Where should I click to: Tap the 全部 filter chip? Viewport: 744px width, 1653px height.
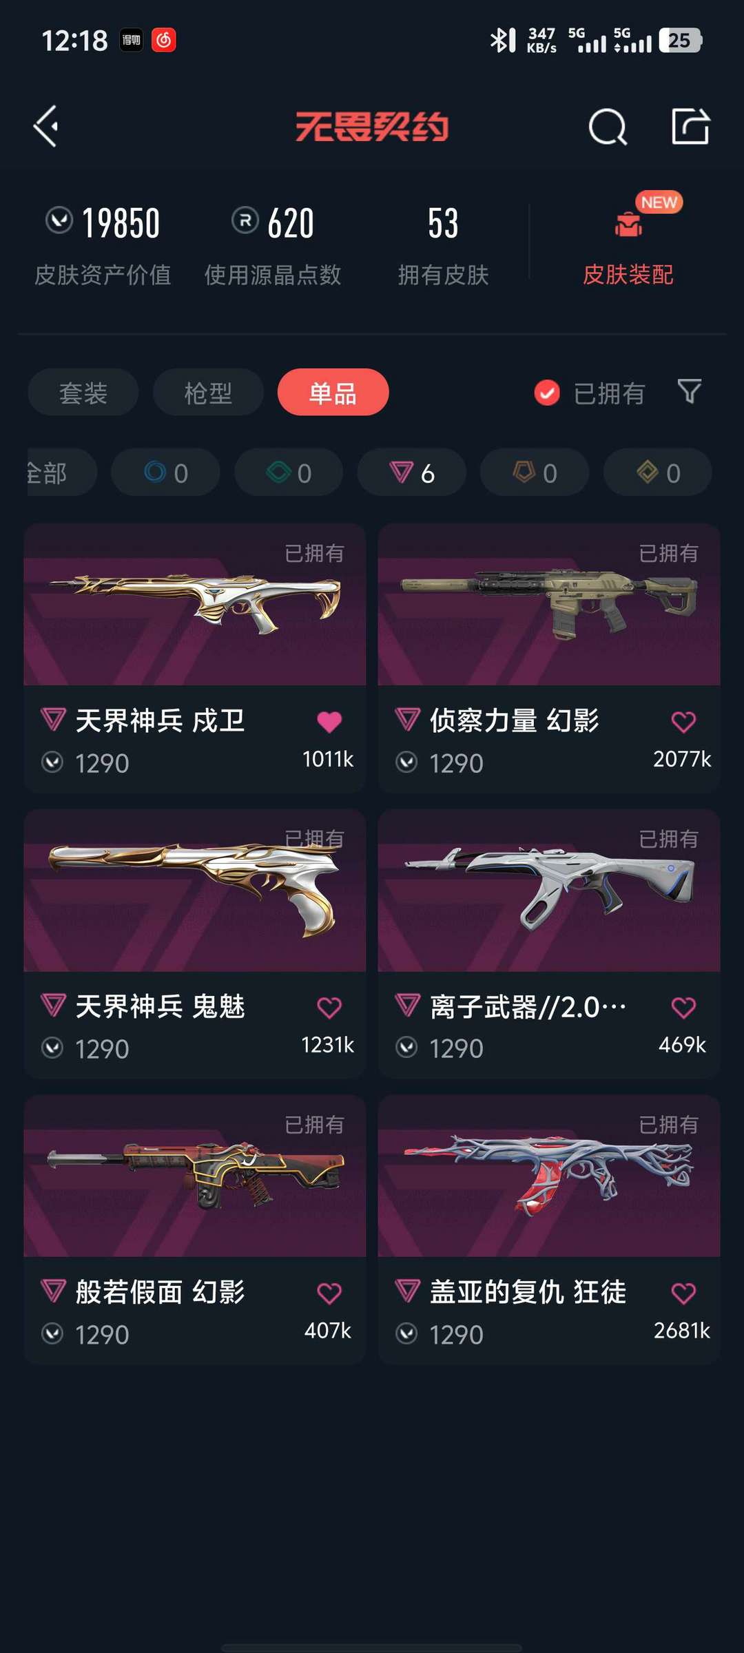[61, 472]
